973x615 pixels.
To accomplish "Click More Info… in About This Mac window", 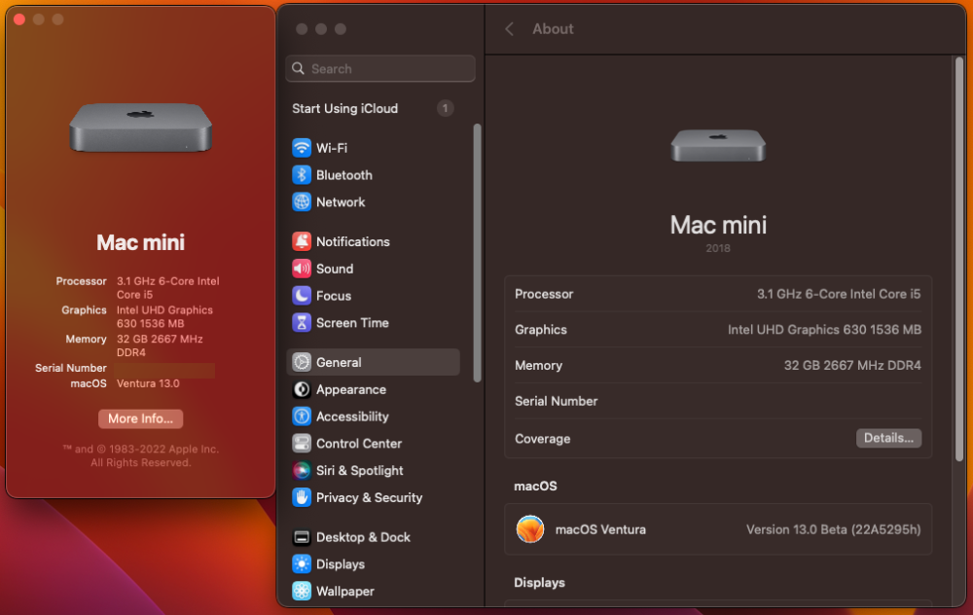I will pos(140,418).
